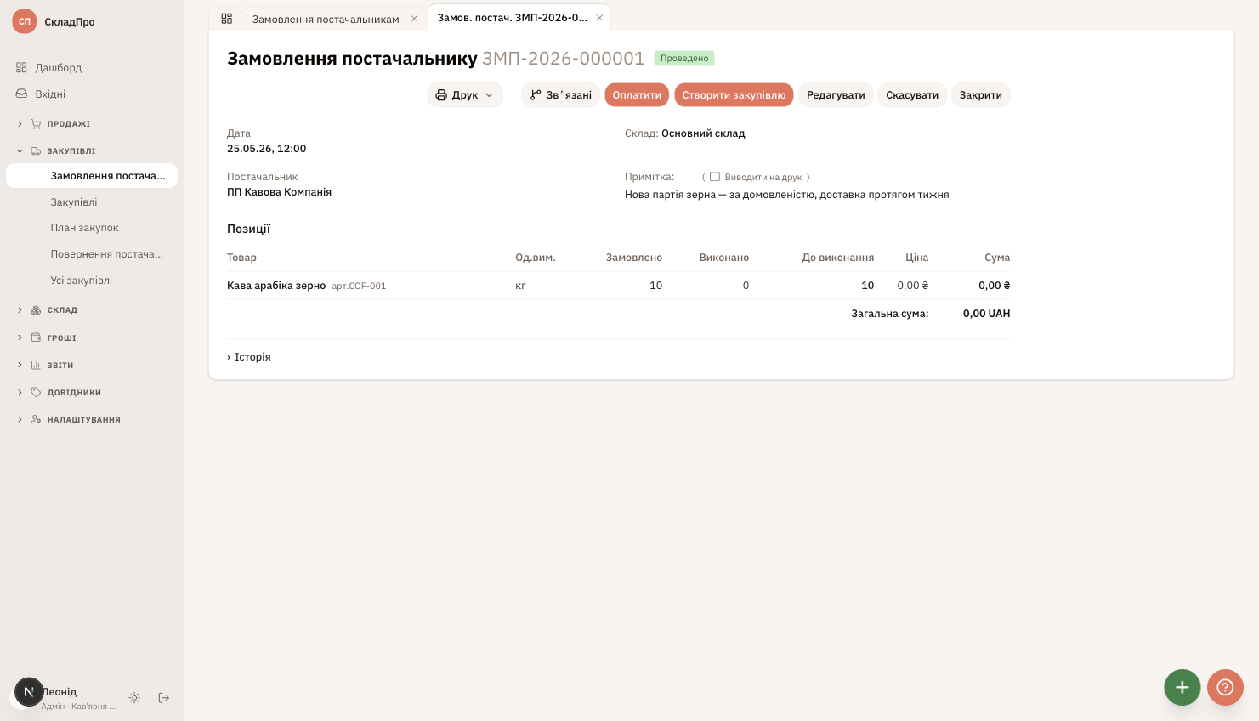Image resolution: width=1259 pixels, height=721 pixels.
Task: Click the Оплатити button
Action: [637, 95]
